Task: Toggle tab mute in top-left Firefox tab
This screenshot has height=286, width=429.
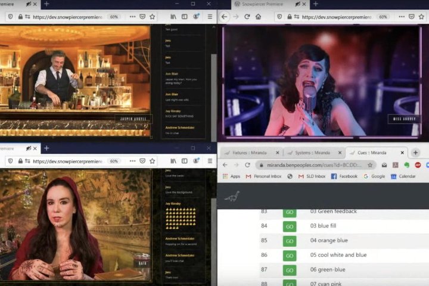Action: coord(29,4)
